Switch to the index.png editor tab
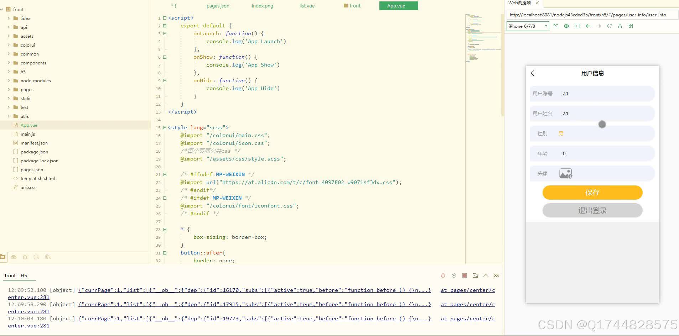The width and height of the screenshot is (679, 336). pyautogui.click(x=263, y=6)
